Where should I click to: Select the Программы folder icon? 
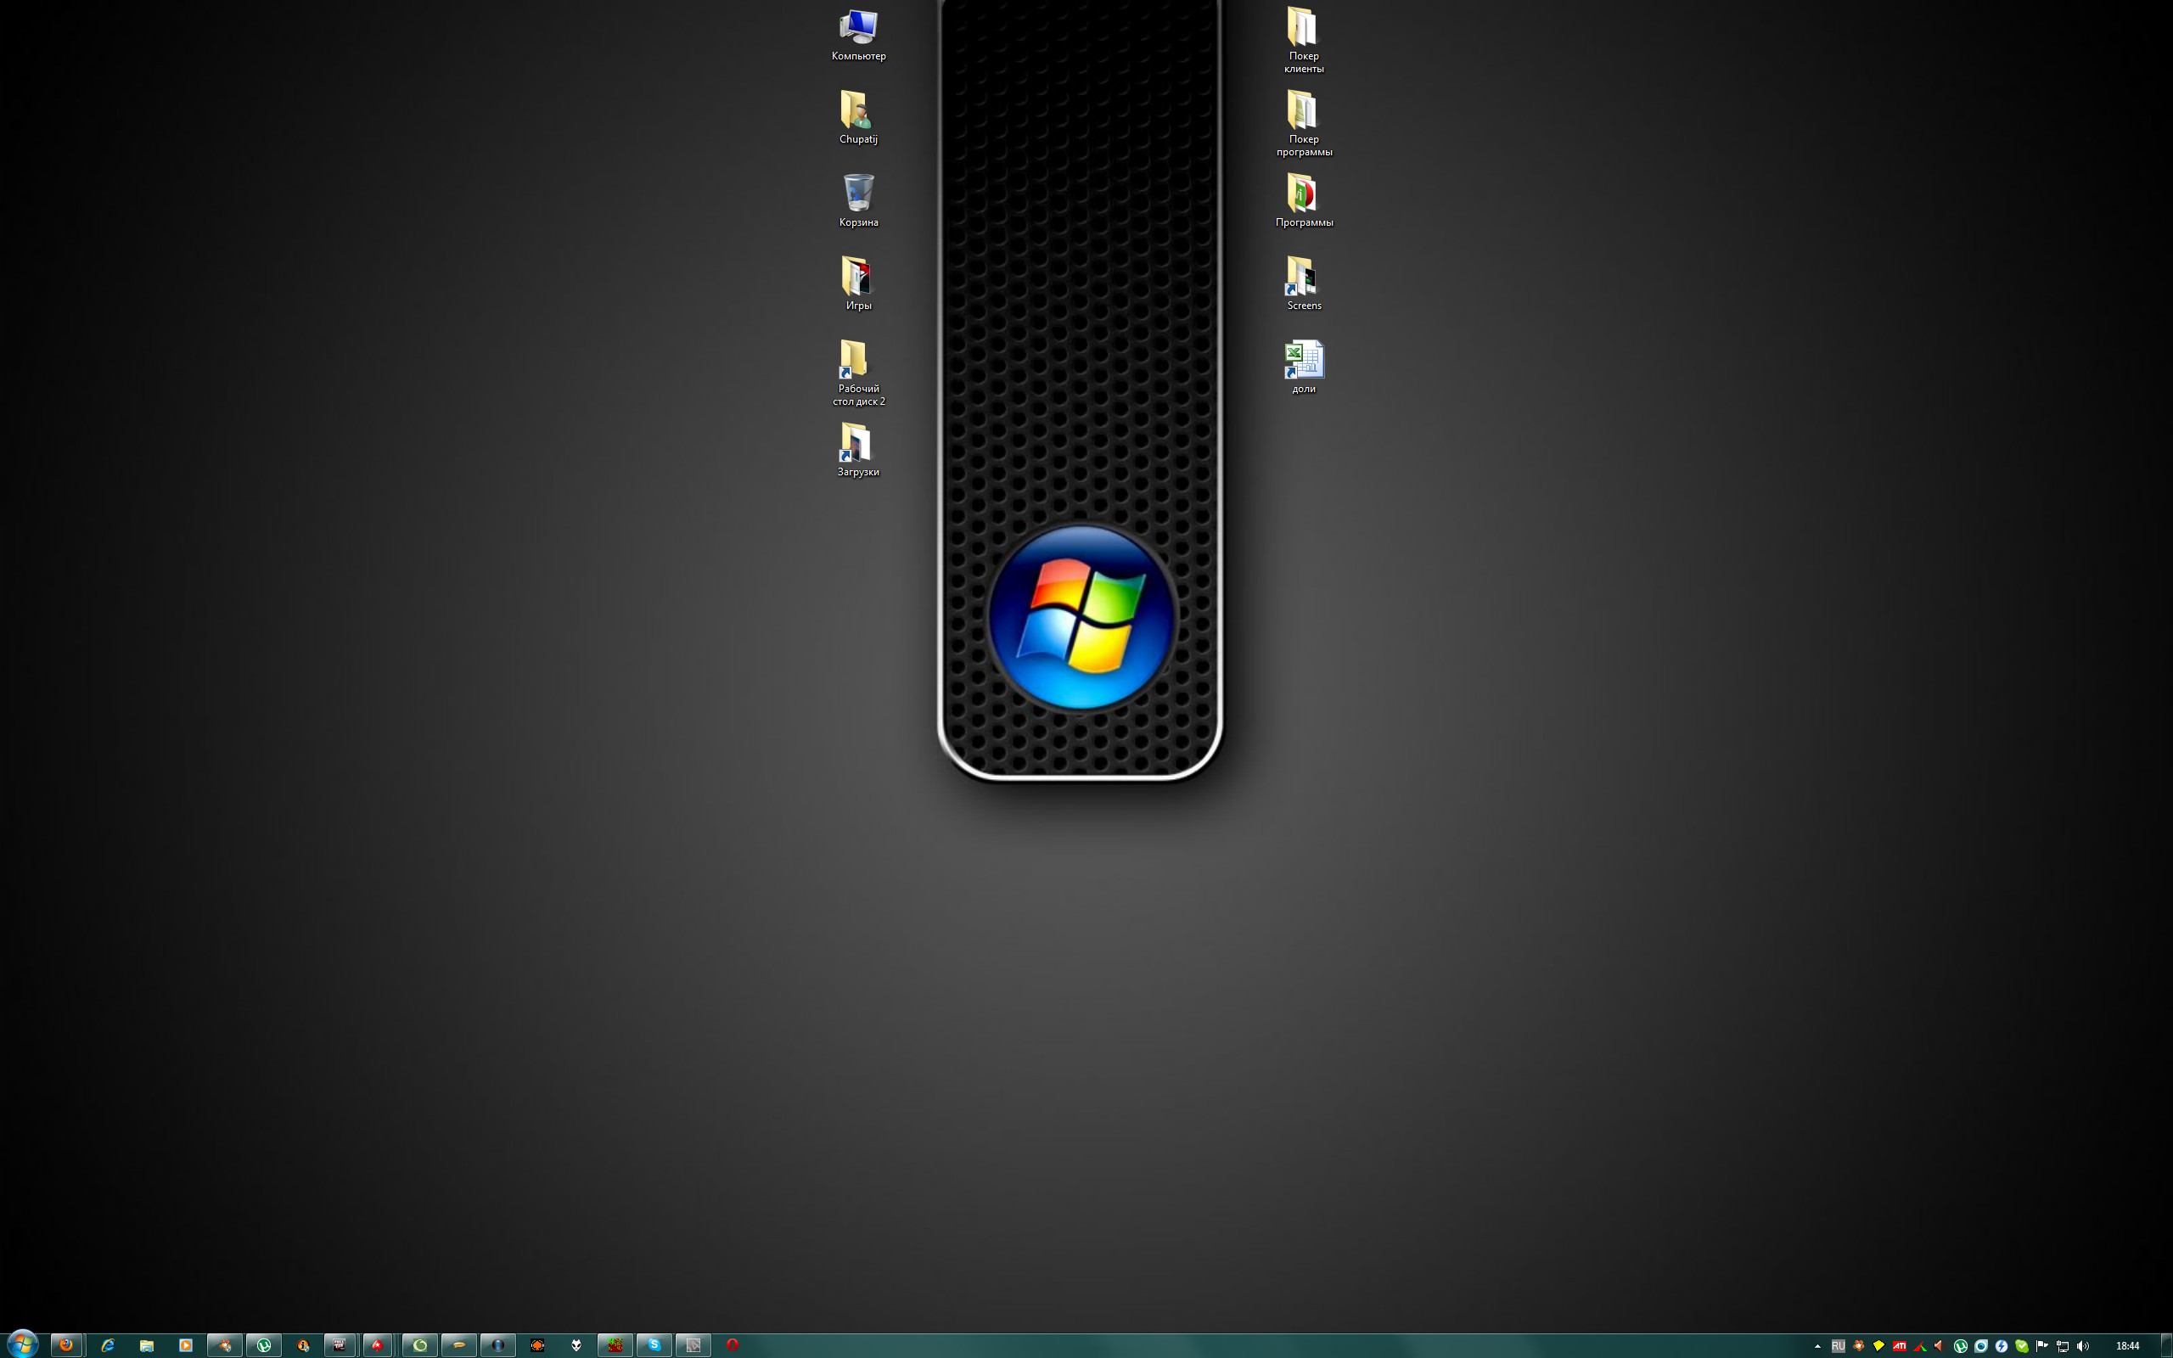(x=1304, y=201)
